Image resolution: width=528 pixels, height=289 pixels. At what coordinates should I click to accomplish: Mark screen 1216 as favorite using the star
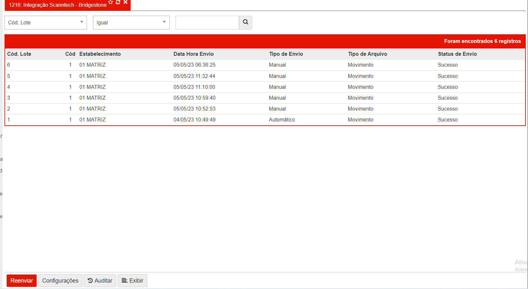(111, 3)
